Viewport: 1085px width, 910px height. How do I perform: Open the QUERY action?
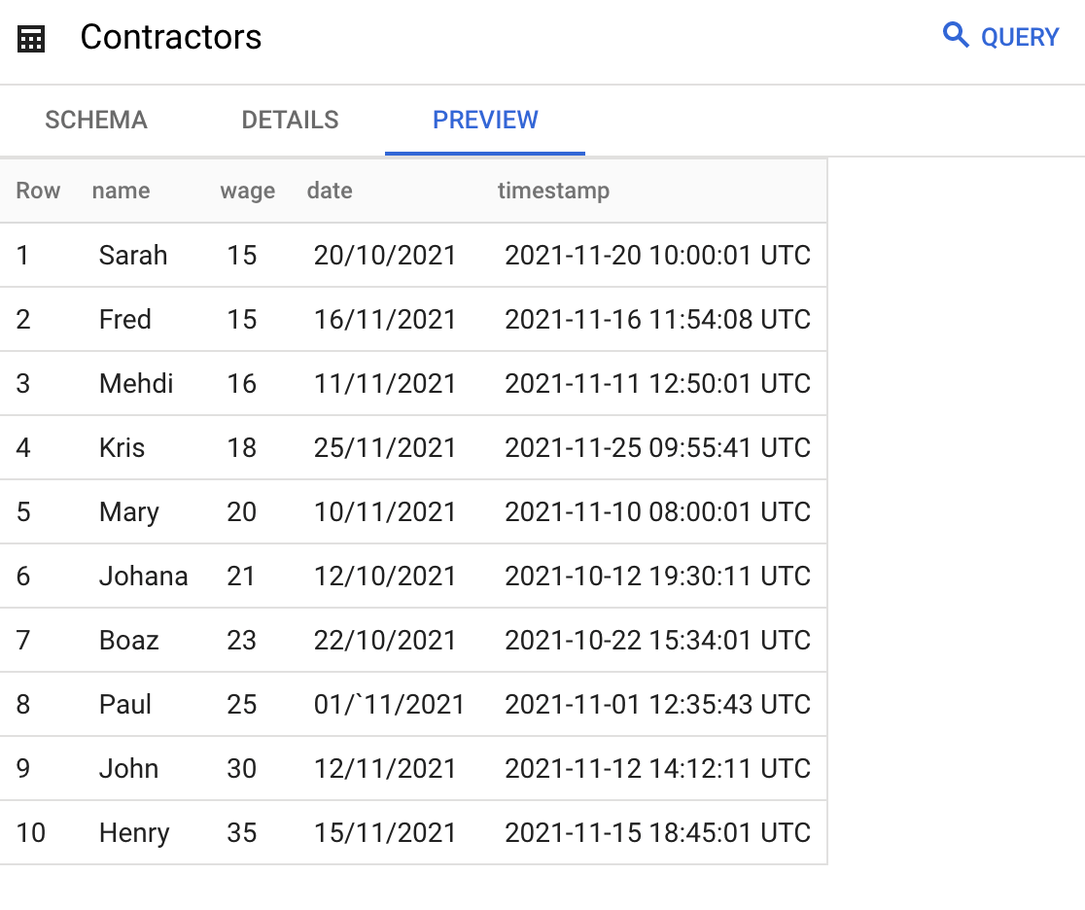[x=1020, y=36]
